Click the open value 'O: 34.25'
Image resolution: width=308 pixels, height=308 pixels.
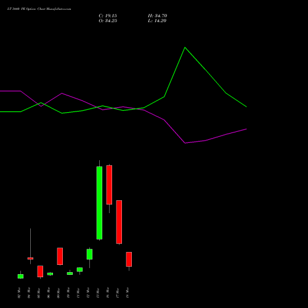click(x=108, y=21)
